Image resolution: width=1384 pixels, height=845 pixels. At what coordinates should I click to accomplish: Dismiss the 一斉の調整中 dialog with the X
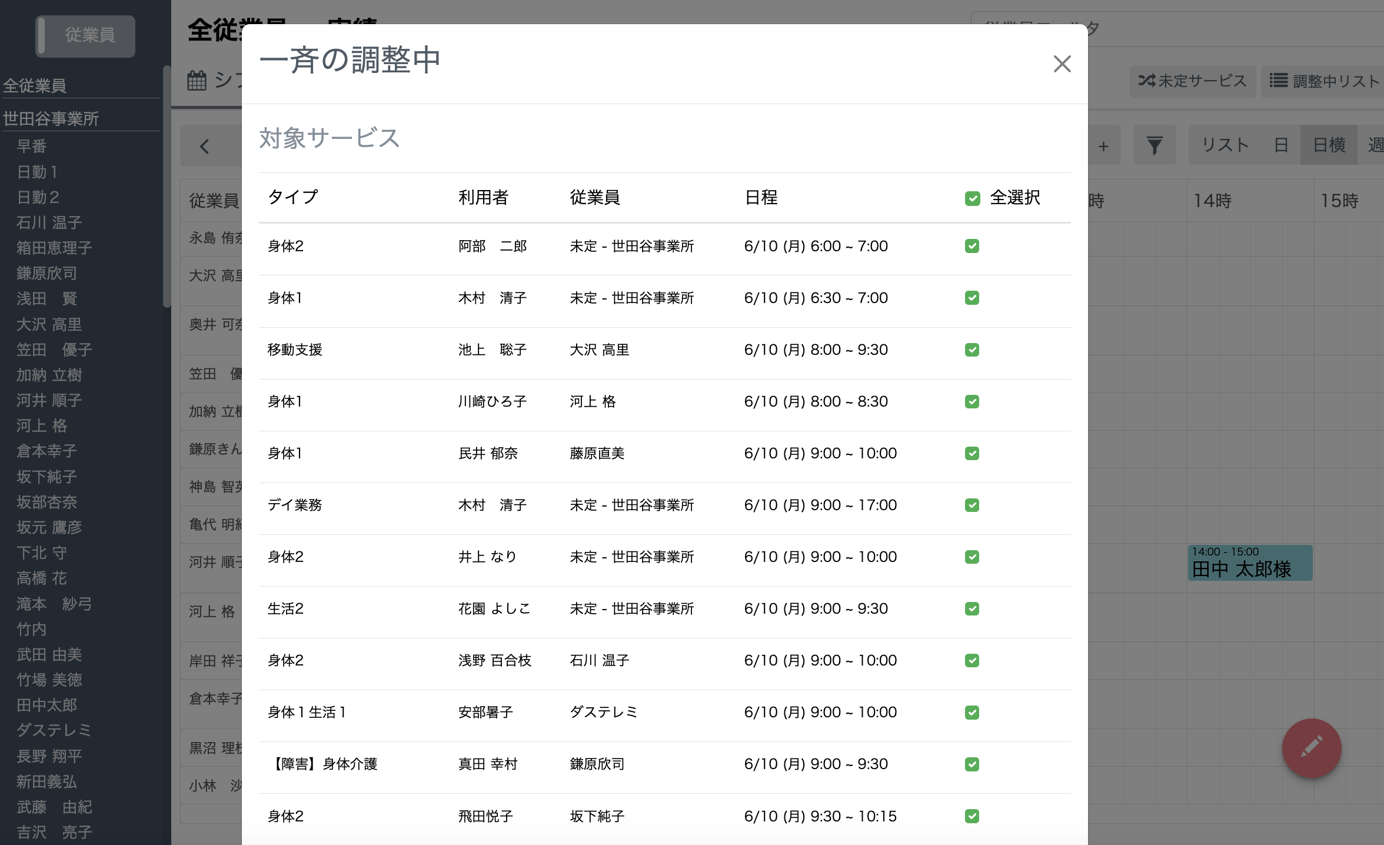[1062, 64]
